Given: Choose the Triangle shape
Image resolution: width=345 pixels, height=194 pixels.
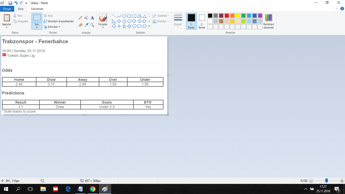Looking at the screenshot, I should click(144, 16).
